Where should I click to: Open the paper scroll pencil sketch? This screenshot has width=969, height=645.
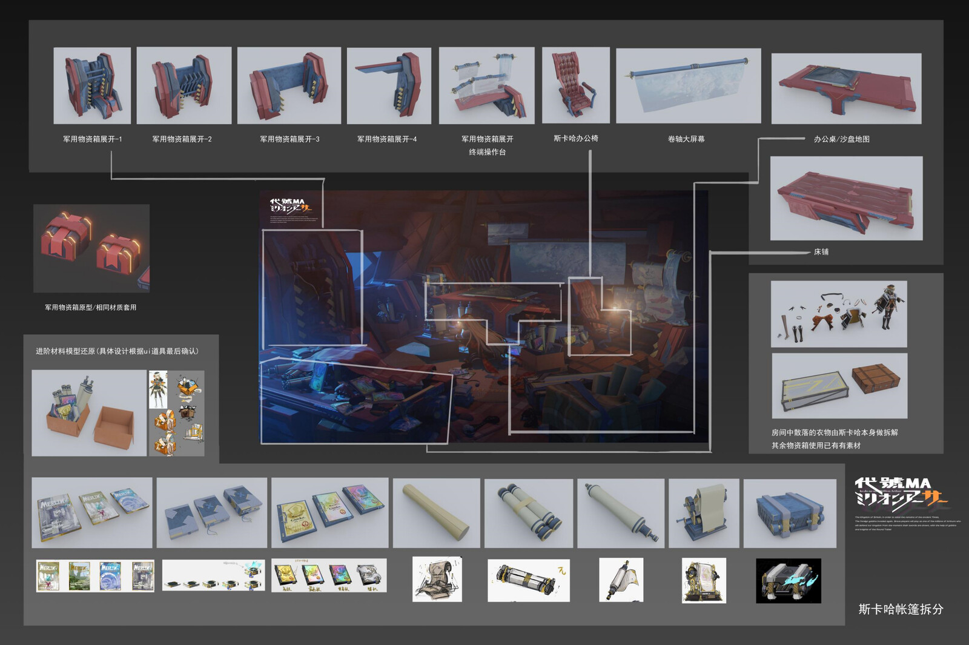(437, 580)
